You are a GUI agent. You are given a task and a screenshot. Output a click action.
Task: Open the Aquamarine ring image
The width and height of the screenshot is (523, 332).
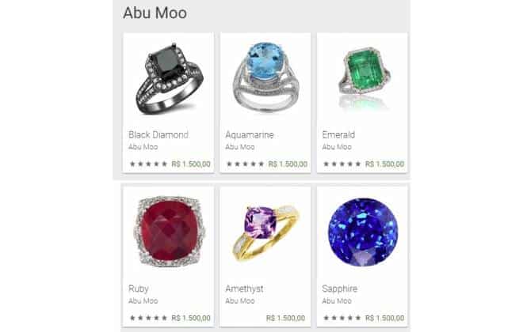265,77
